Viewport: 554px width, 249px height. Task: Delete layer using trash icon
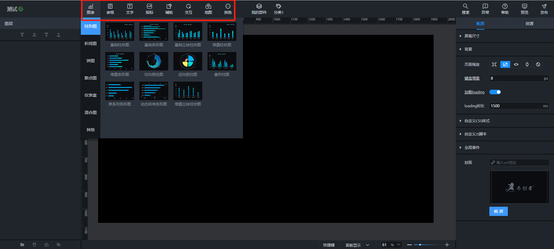point(34,245)
